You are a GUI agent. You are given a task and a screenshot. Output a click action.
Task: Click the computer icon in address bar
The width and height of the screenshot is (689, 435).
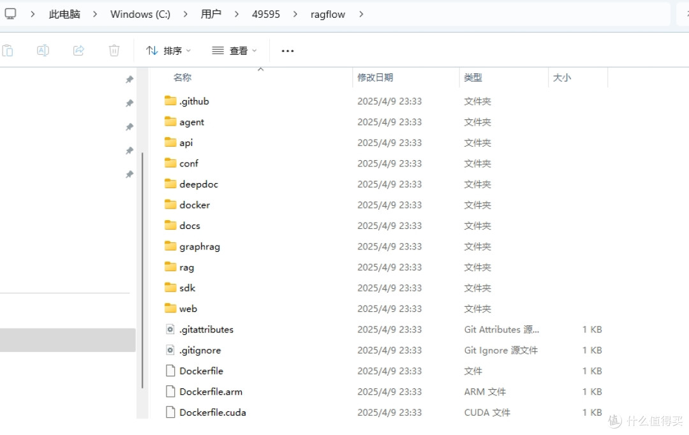11,14
